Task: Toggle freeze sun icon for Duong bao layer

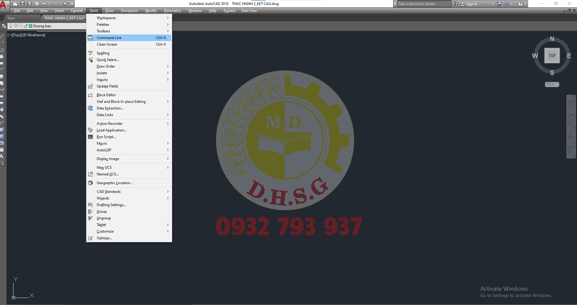Action: click(x=15, y=26)
